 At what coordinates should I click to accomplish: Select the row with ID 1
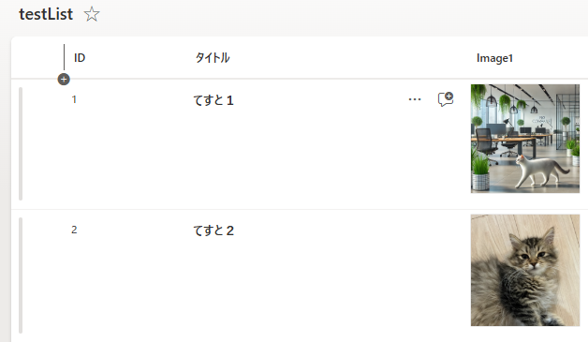tap(74, 99)
